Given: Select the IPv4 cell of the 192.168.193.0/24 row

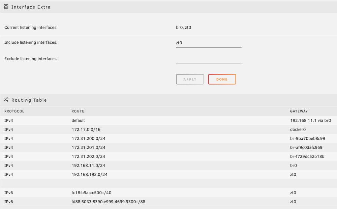Looking at the screenshot, I should pyautogui.click(x=9, y=174).
